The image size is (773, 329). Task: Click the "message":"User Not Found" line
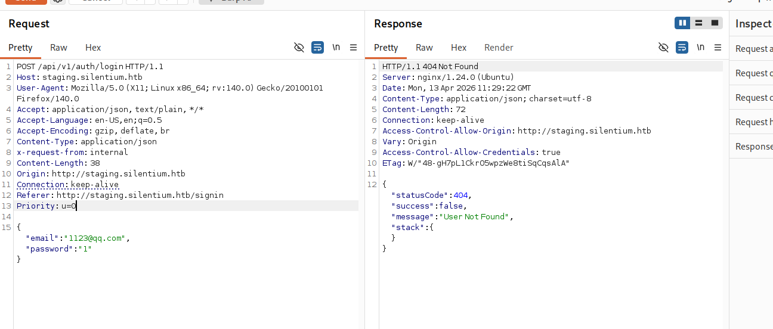452,217
